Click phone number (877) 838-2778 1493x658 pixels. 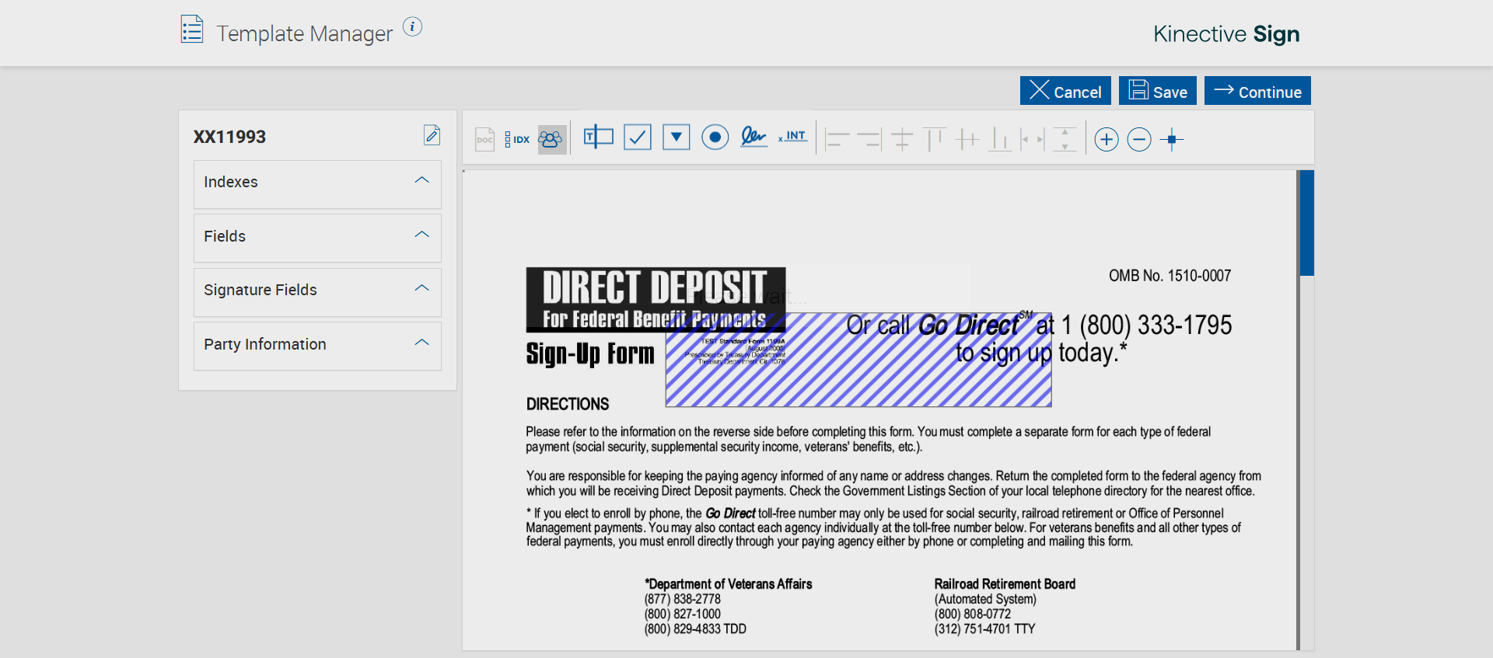click(683, 599)
